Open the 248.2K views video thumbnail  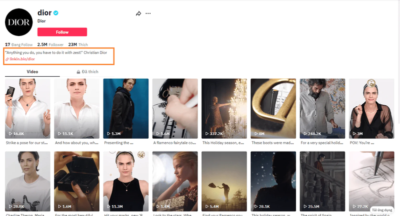[322, 109]
